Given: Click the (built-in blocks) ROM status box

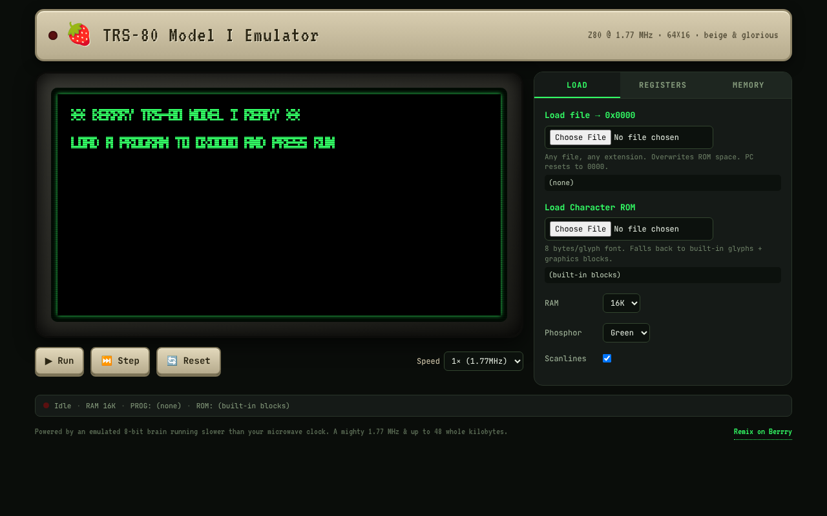Looking at the screenshot, I should pos(663,275).
